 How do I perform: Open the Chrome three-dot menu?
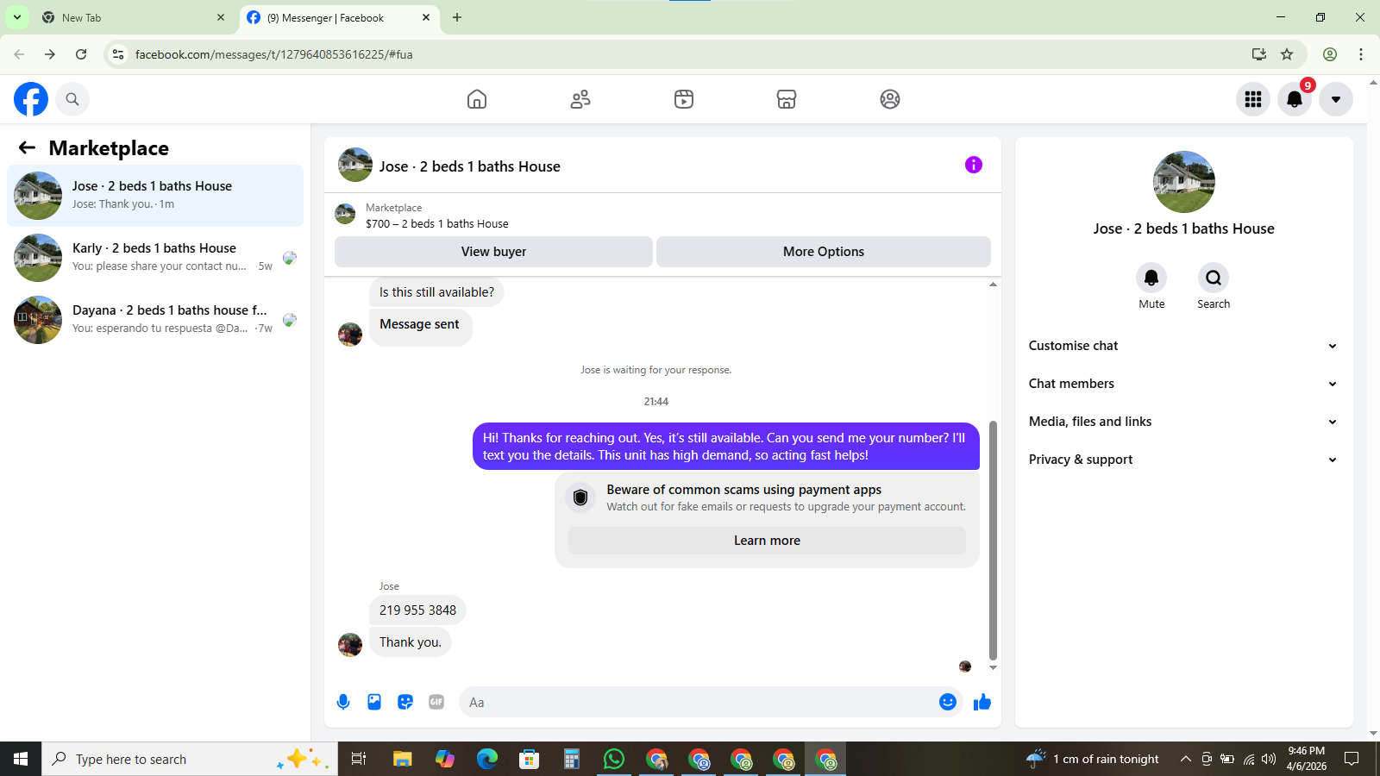click(1361, 54)
